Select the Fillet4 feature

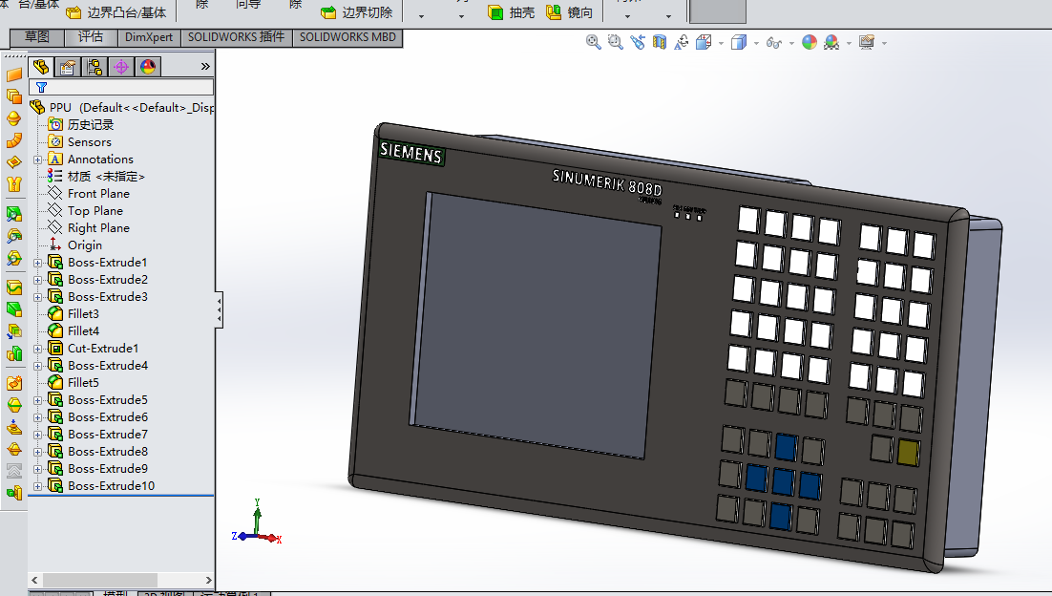pos(83,331)
